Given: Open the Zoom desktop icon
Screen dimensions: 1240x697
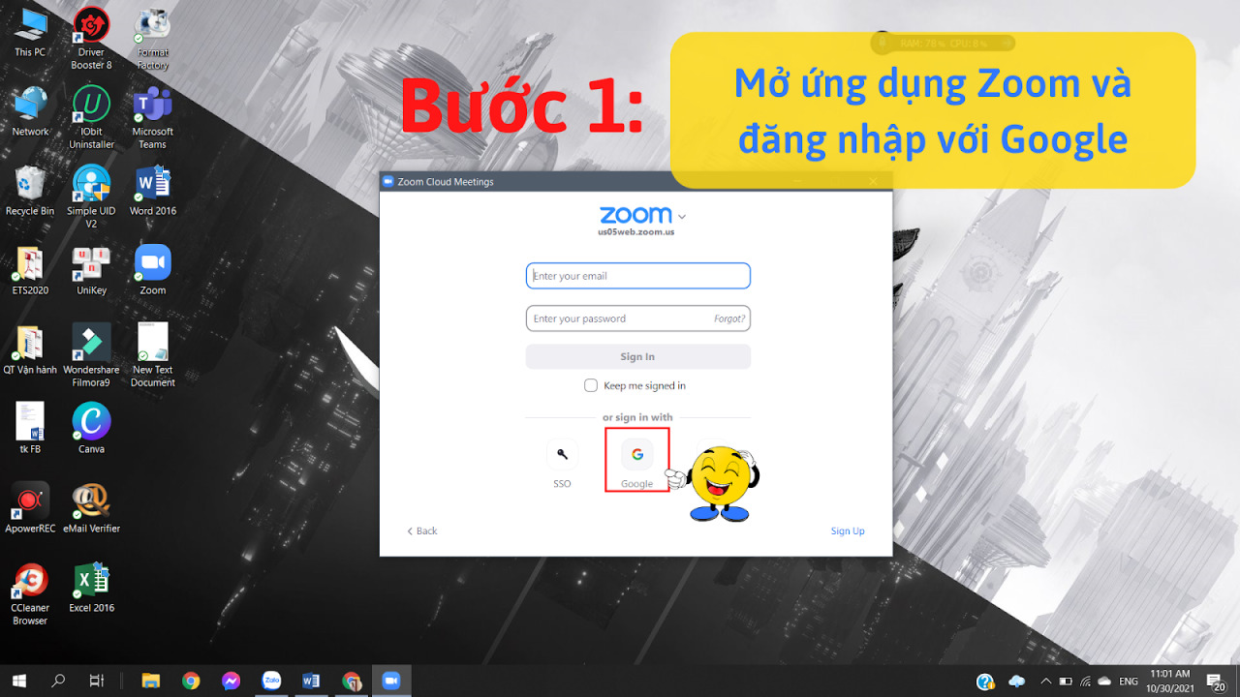Looking at the screenshot, I should [151, 262].
